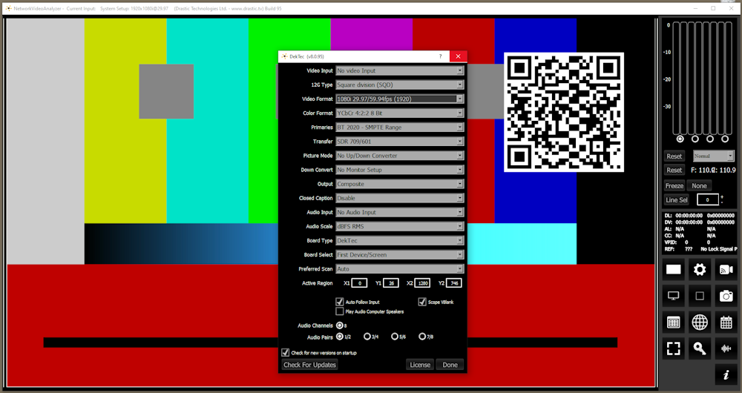The width and height of the screenshot is (742, 393).
Task: Click the 'No Lock Signal P' status text
Action: tap(719, 248)
